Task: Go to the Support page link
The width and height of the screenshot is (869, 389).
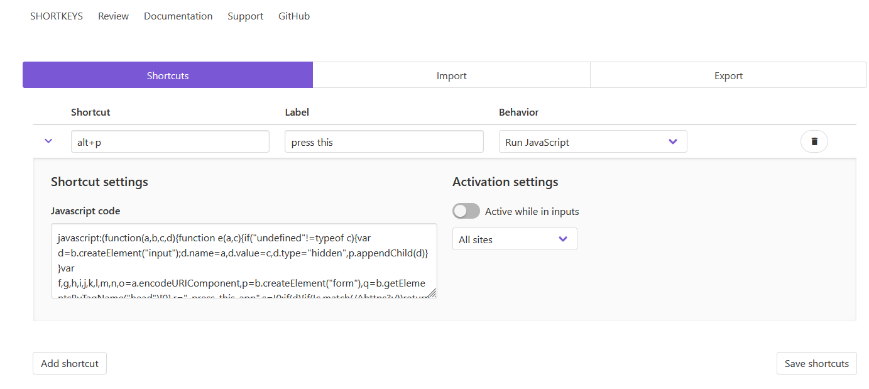Action: pos(245,16)
